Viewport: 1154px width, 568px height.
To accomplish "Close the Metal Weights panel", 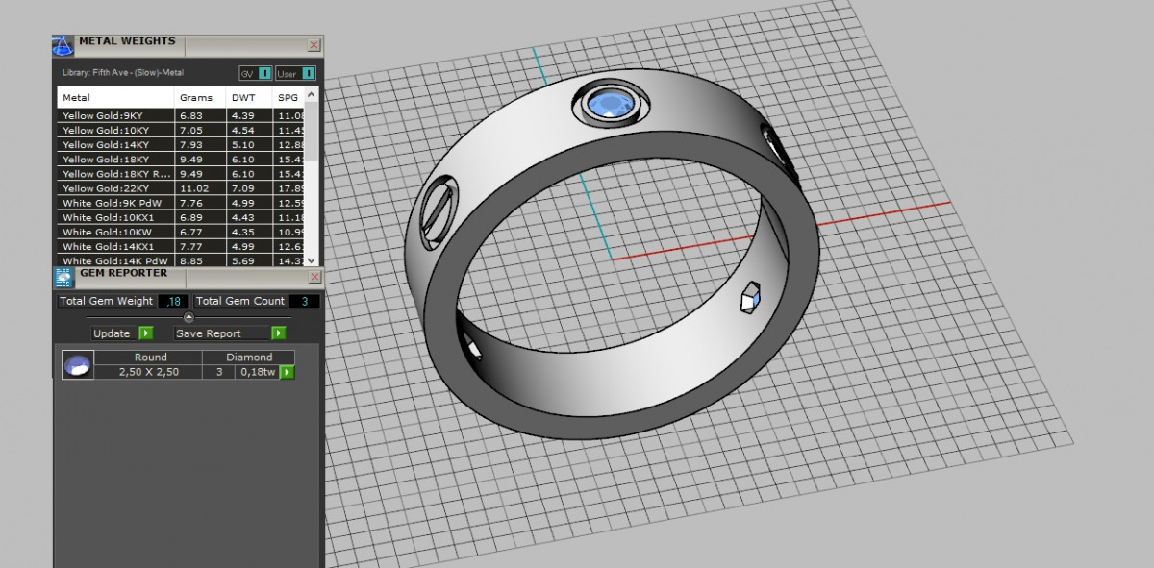I will coord(314,45).
